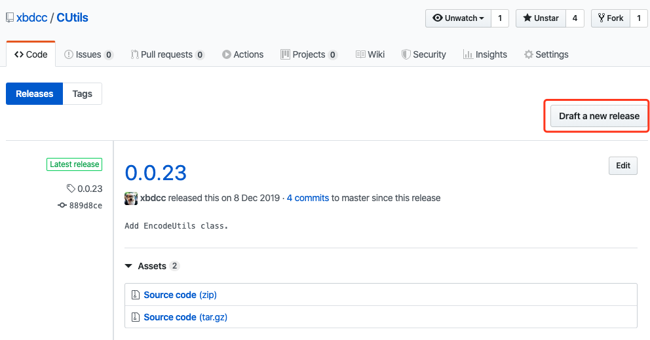Image resolution: width=650 pixels, height=340 pixels.
Task: Click the repository book icon beside xbdcc
Action: click(x=10, y=18)
